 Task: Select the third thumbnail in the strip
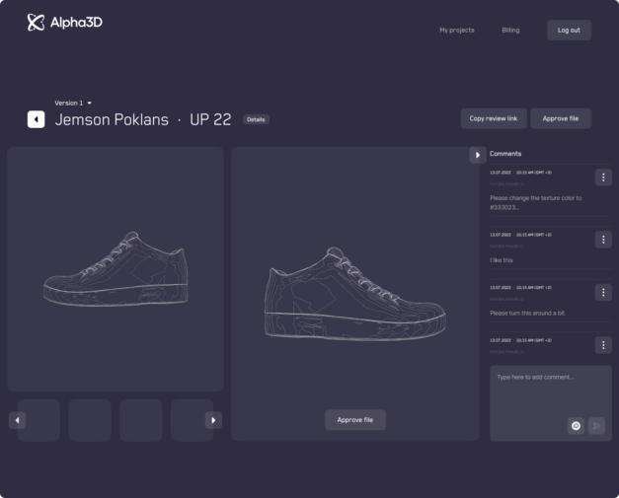click(141, 420)
